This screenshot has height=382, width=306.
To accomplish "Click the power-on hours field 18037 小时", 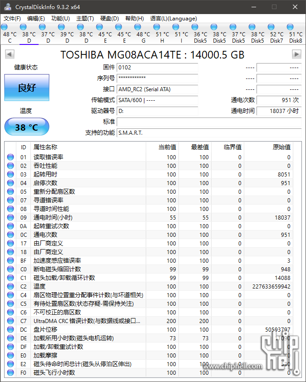I will tap(279, 111).
